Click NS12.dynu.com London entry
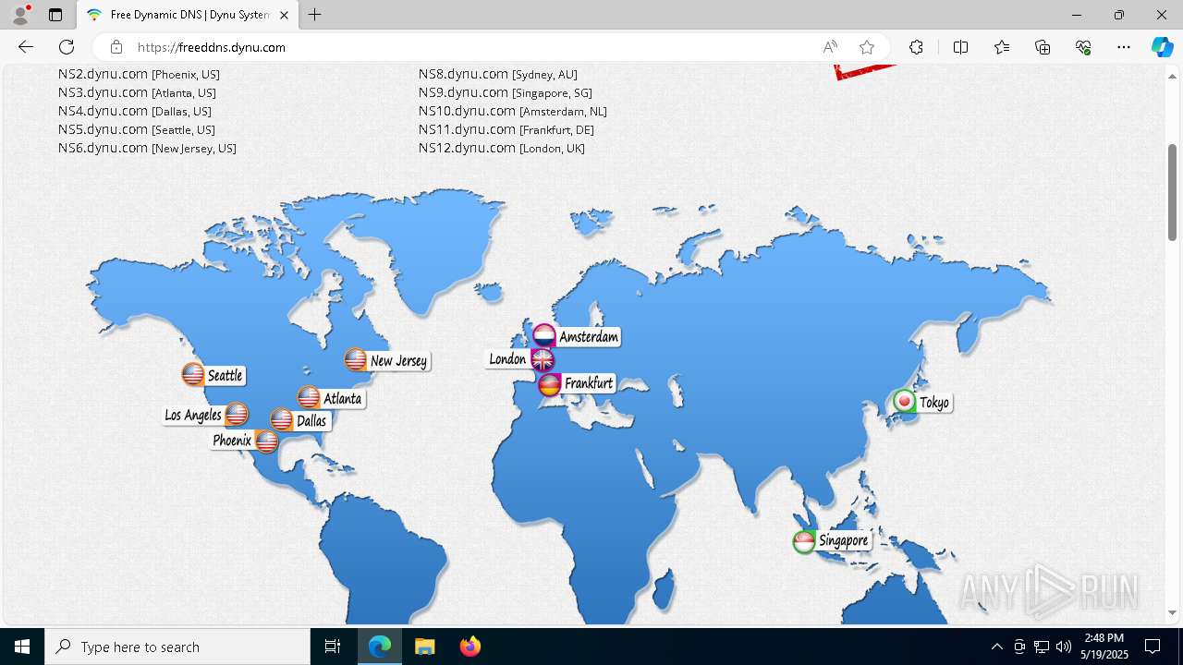The height and width of the screenshot is (665, 1183). coord(502,148)
